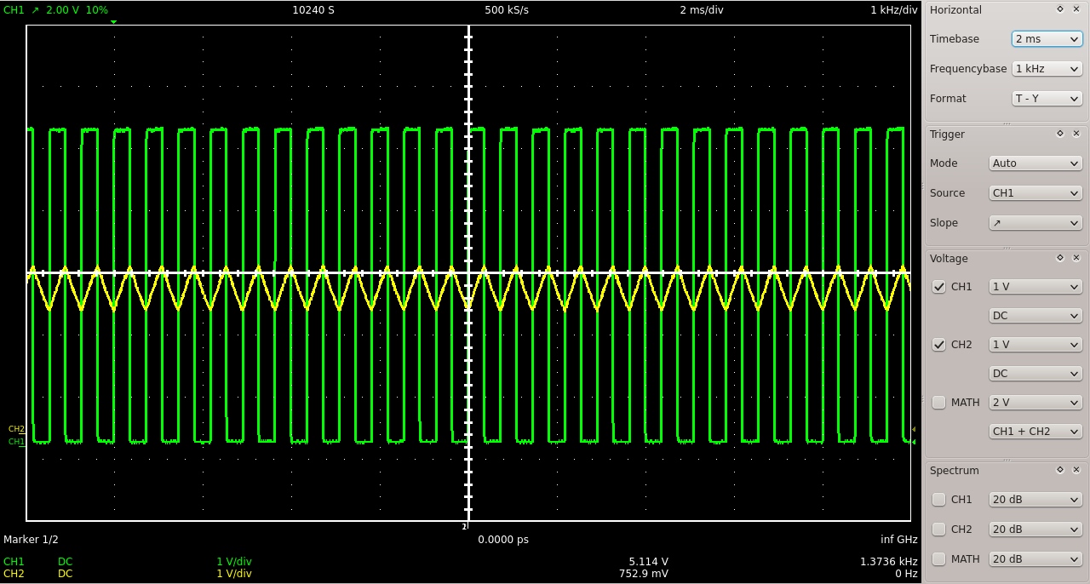Open the CH1 + CH2 math mode dropdown
The width and height of the screenshot is (1090, 584).
(x=1035, y=432)
